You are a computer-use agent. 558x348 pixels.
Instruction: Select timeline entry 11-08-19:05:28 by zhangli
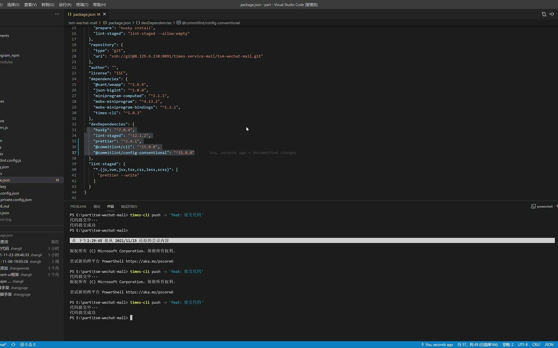pyautogui.click(x=32, y=262)
